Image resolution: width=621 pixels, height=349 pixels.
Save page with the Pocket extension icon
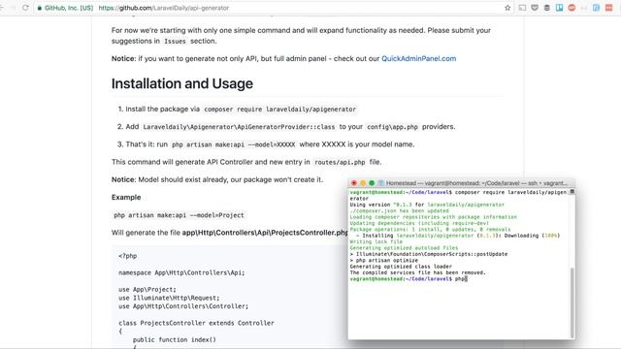(x=535, y=8)
